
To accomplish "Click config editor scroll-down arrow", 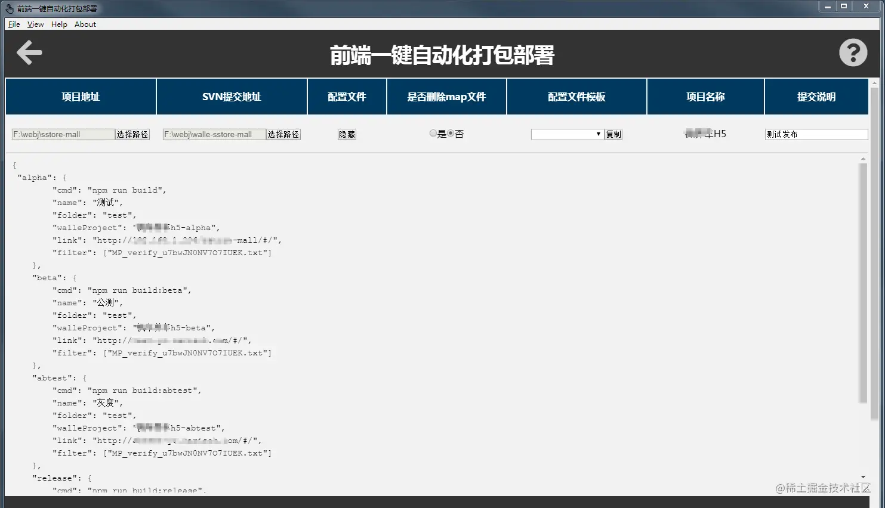I will [863, 477].
